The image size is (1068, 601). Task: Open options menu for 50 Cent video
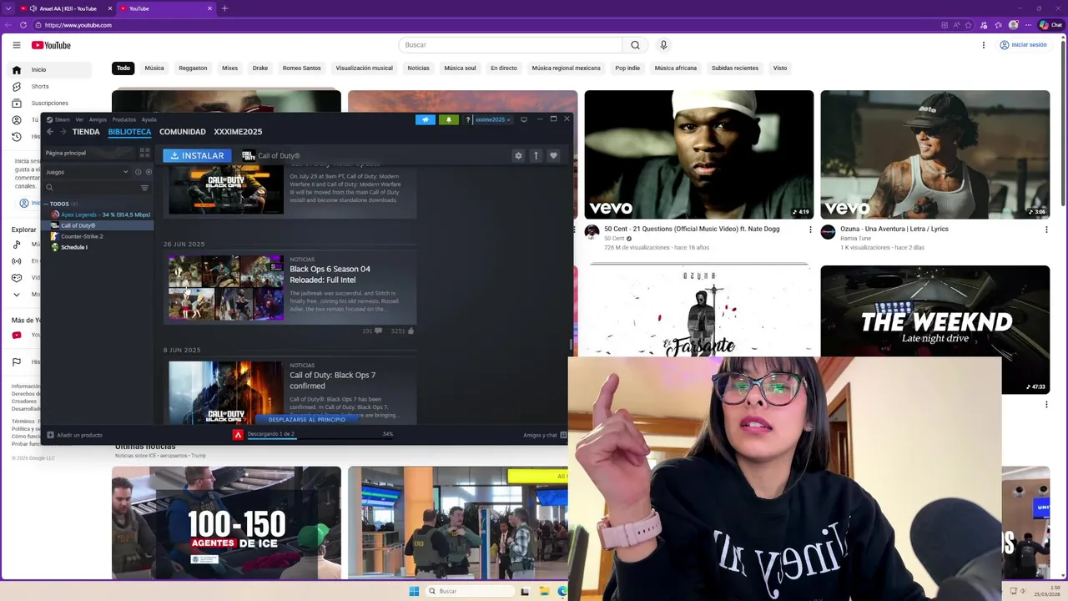coord(810,230)
